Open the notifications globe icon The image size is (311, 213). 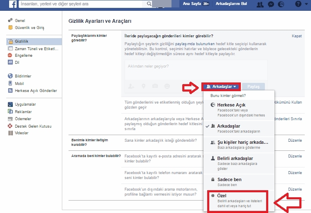coord(281,4)
